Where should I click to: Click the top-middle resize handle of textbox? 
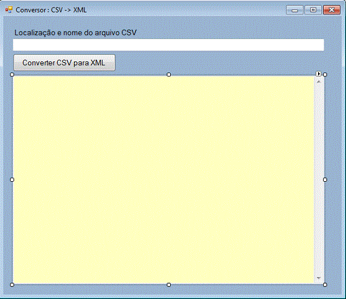[169, 74]
